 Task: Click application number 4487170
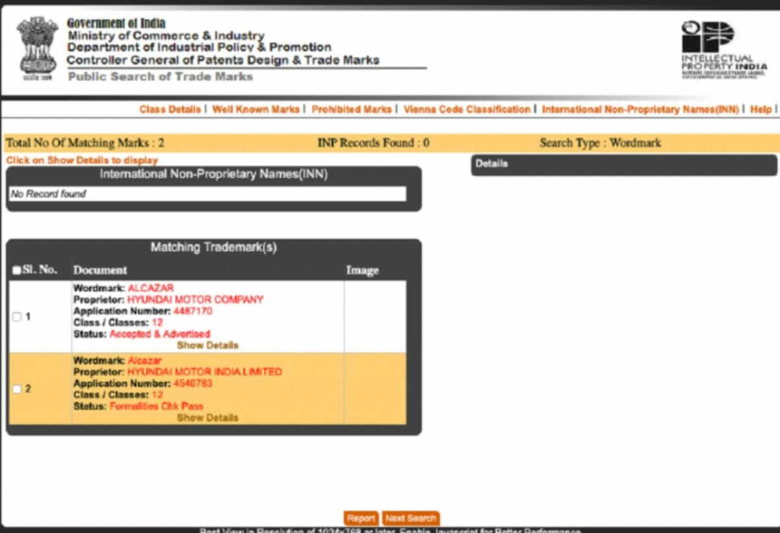[x=192, y=311]
